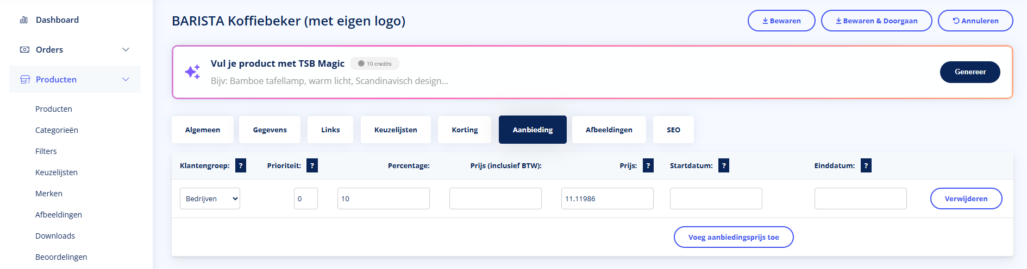The height and width of the screenshot is (269, 1027).
Task: Remove the offer row with Verwijderen
Action: click(x=966, y=199)
